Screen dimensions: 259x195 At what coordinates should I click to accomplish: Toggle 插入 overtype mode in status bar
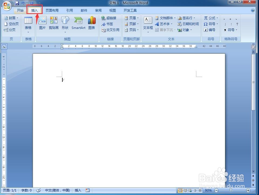pos(78,190)
